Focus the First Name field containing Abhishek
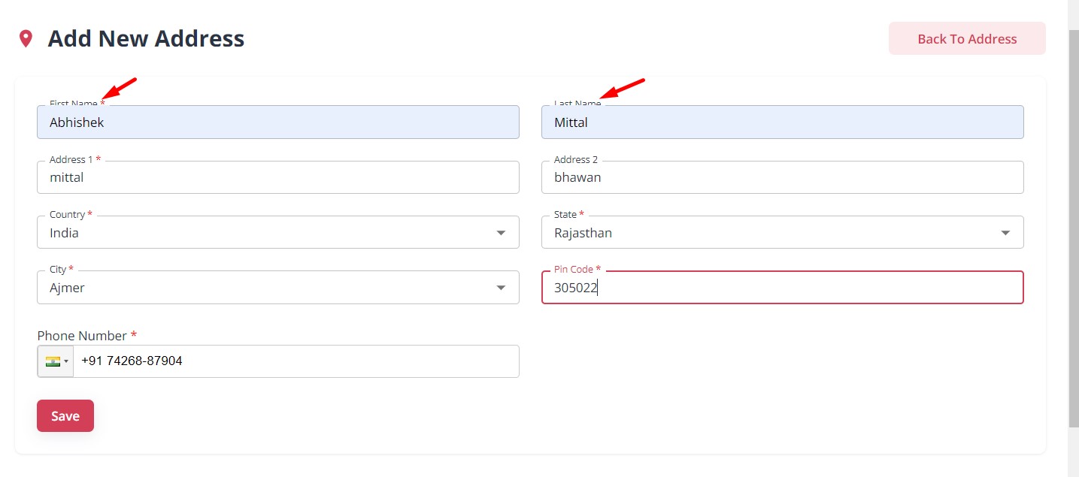Image resolution: width=1079 pixels, height=477 pixels. click(277, 122)
